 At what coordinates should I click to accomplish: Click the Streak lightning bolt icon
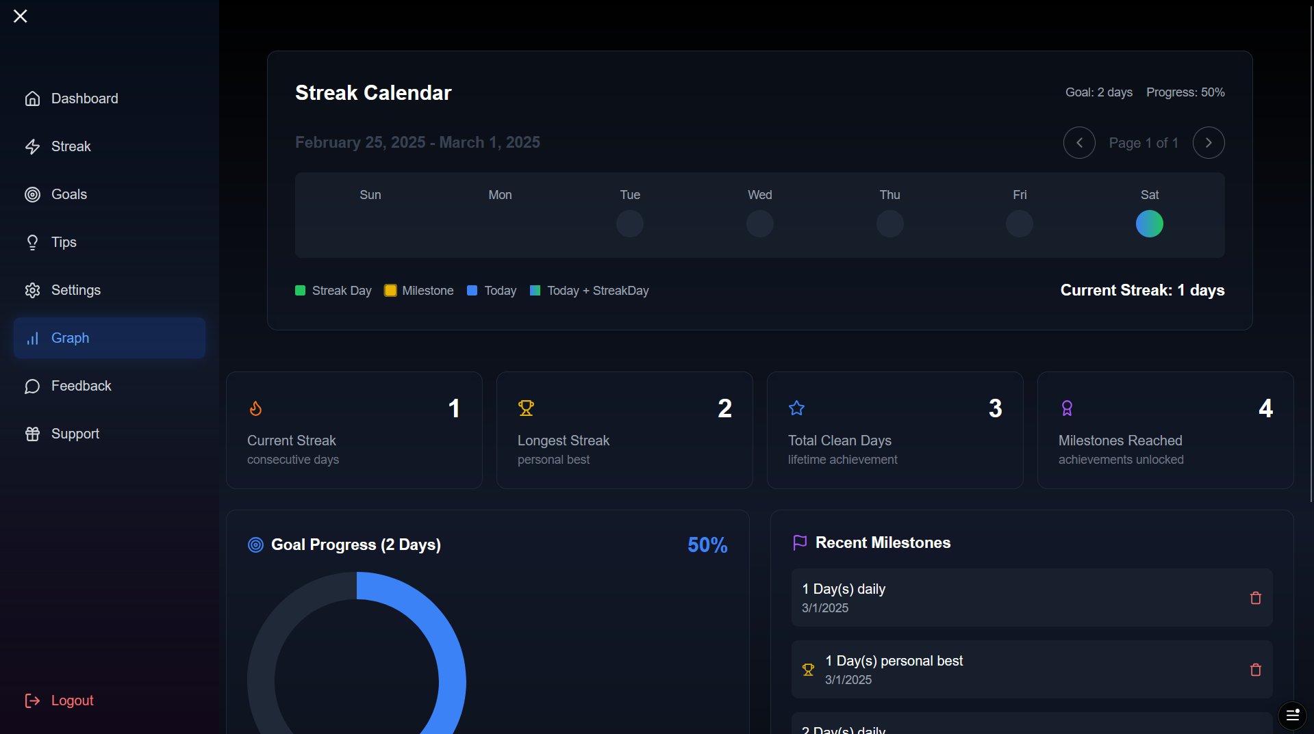(x=32, y=146)
